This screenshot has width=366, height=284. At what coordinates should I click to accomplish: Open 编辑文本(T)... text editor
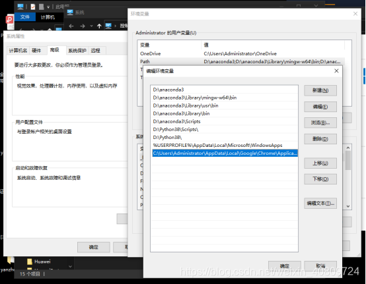pos(320,203)
